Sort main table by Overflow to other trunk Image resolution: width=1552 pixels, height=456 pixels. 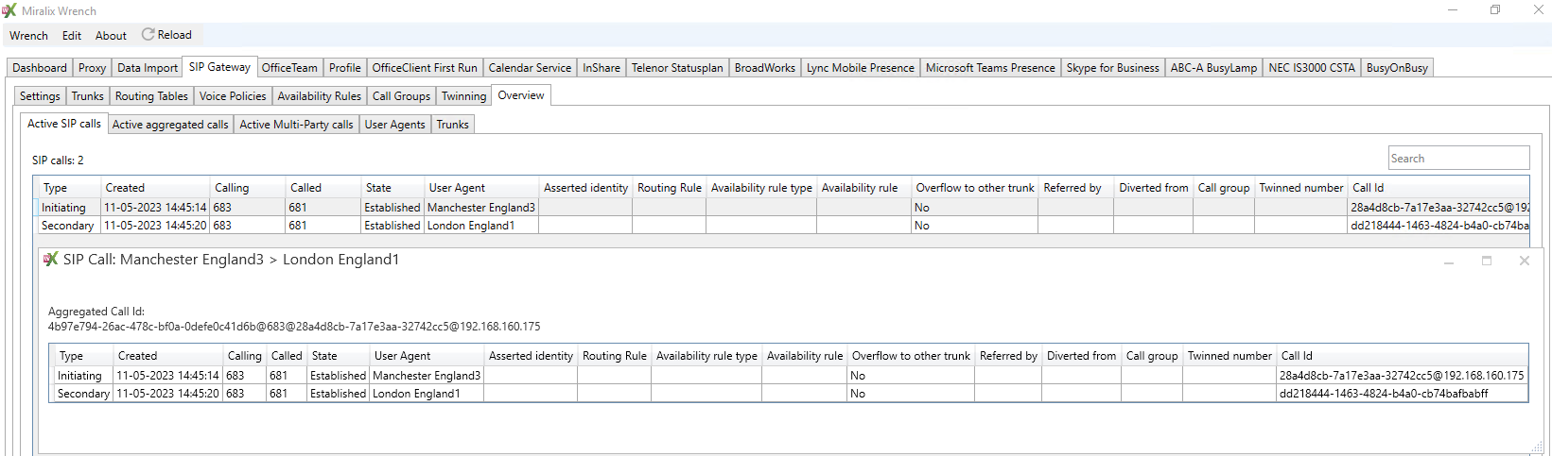(x=974, y=188)
